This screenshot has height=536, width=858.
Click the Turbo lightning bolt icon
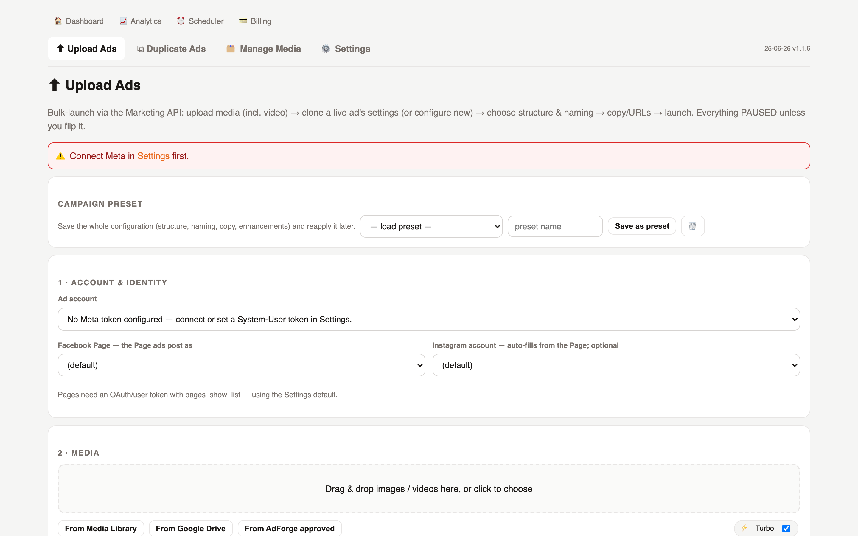coord(744,528)
